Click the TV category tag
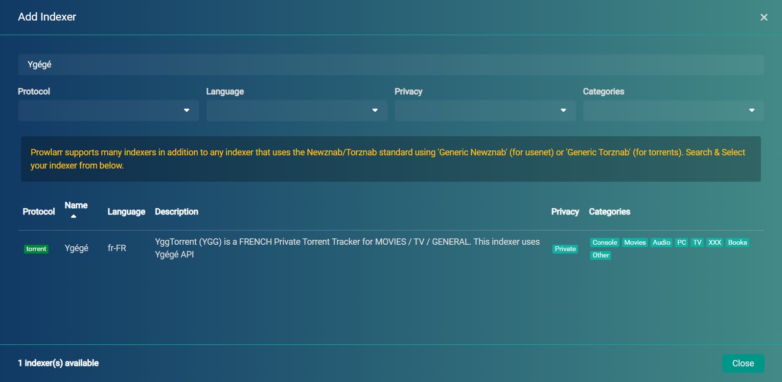782x382 pixels. tap(697, 243)
